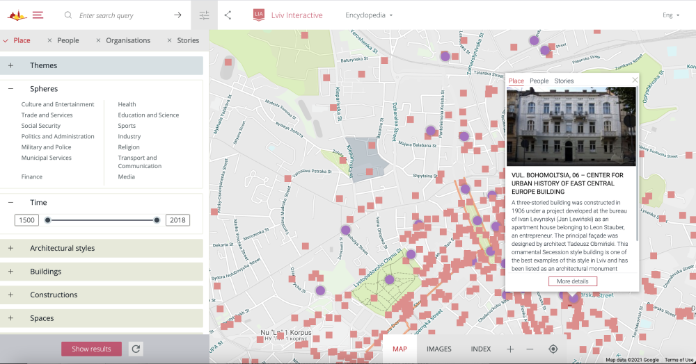Screen dimensions: 696x364
Task: Locate my position with the crosshair icon
Action: pos(553,349)
